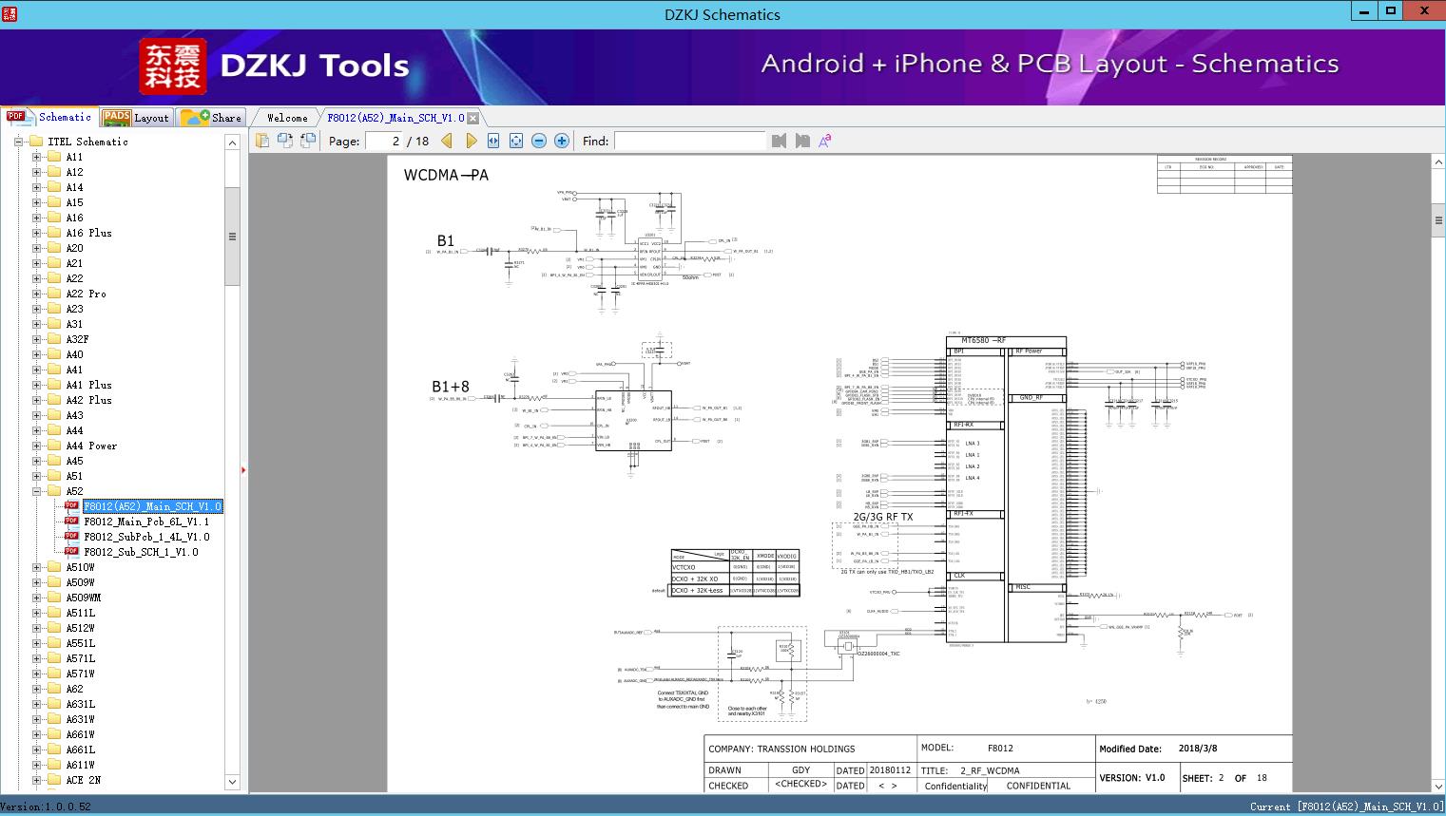Toggle match case search icon
The image size is (1446, 816).
pos(825,141)
